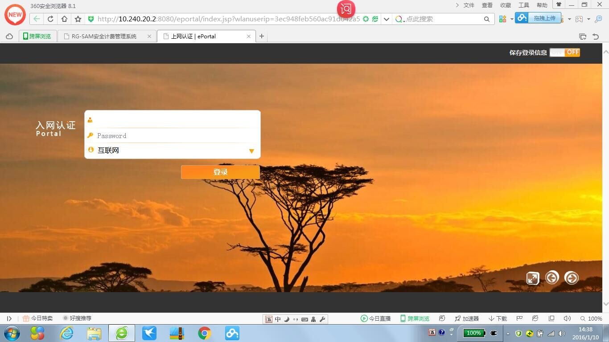
Task: Open the 加速器 accelerator in status bar
Action: 467,318
